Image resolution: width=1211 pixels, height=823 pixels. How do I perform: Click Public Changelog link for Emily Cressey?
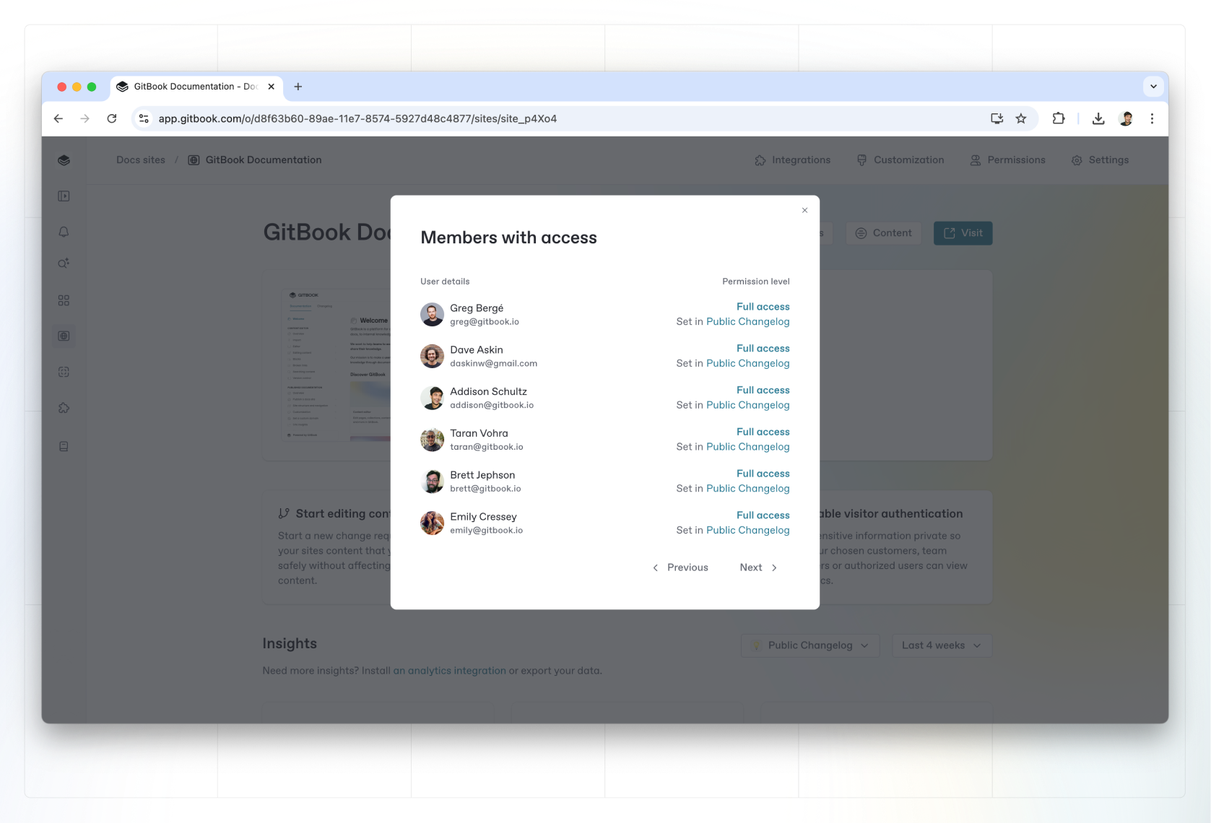[x=747, y=530]
